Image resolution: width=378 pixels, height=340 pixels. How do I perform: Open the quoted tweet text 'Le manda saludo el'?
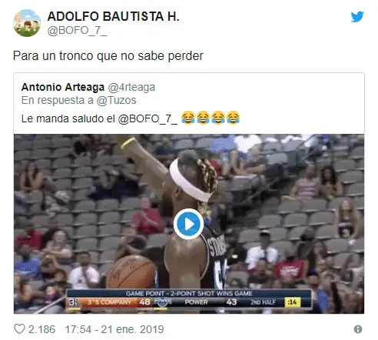click(68, 119)
